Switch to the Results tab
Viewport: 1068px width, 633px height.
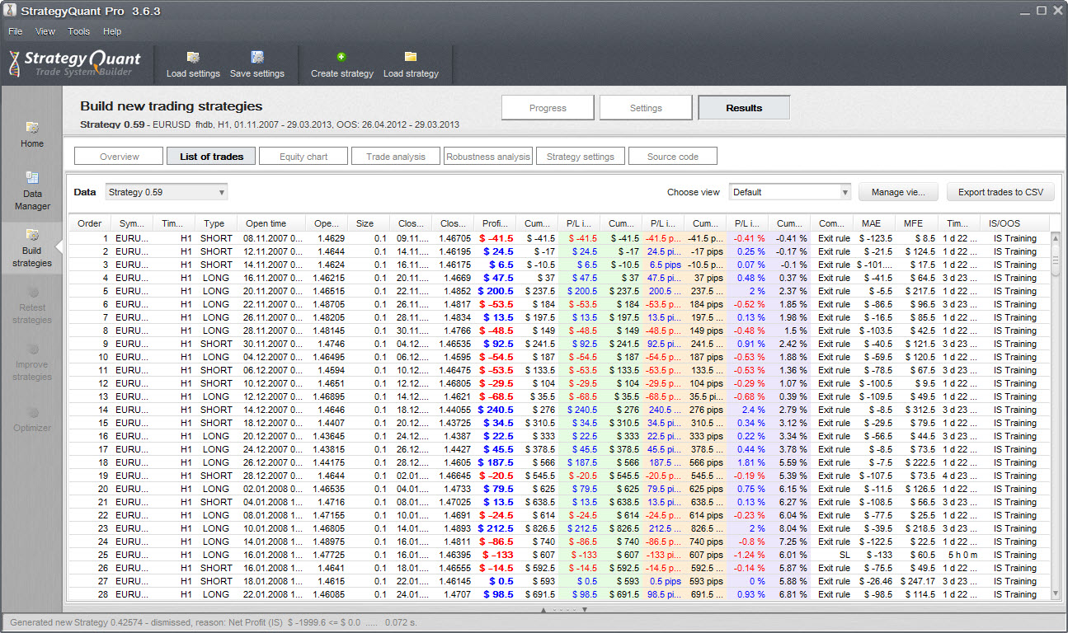click(x=744, y=108)
